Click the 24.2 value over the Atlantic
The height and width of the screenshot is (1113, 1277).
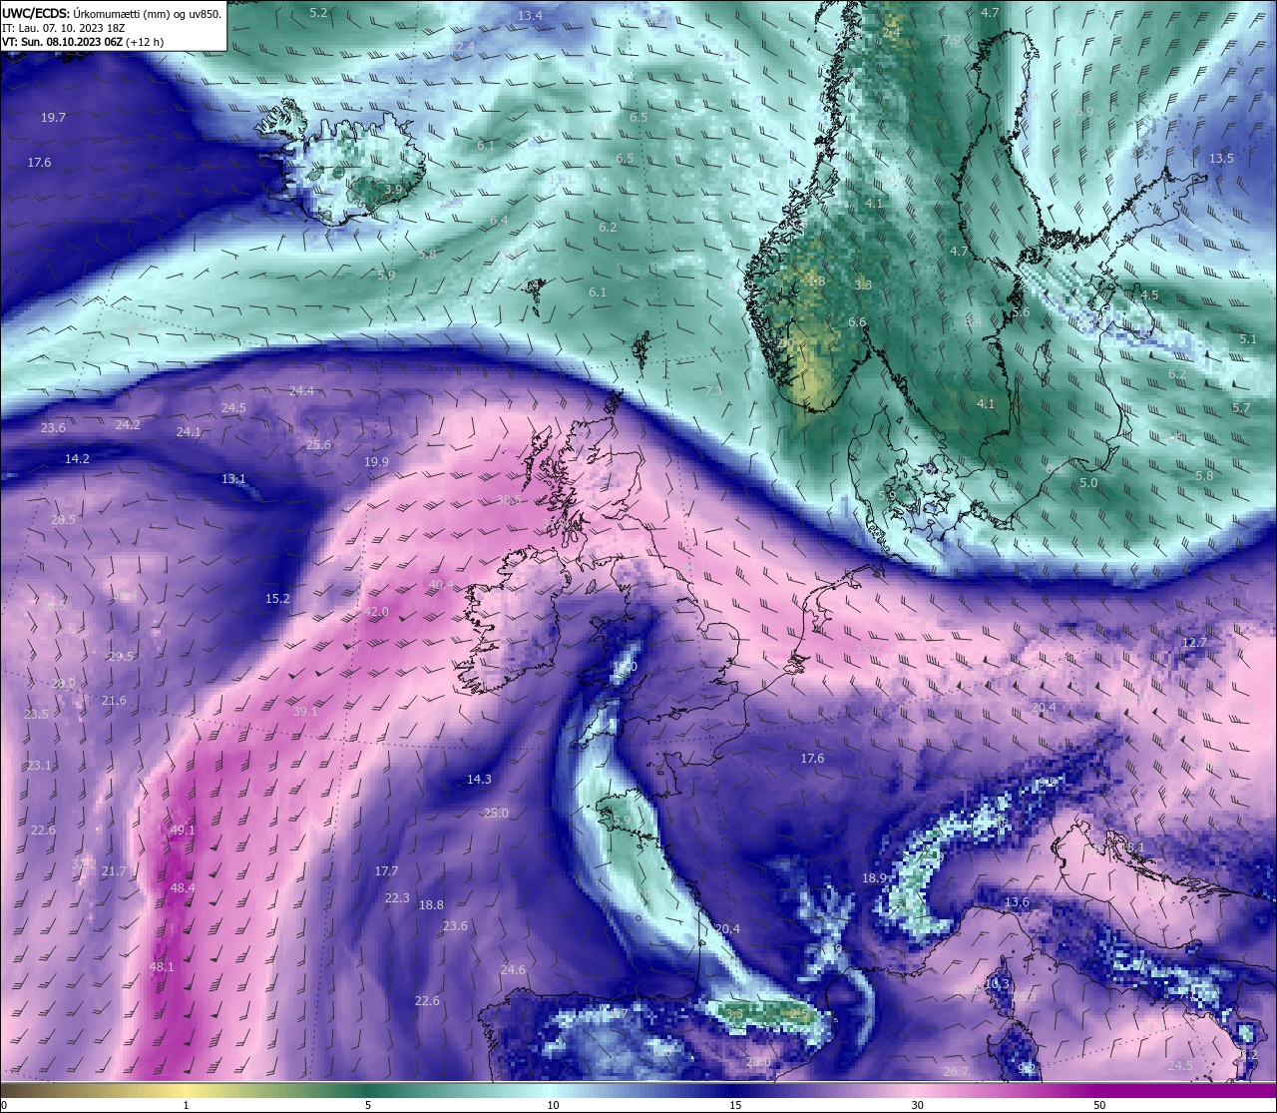(128, 425)
